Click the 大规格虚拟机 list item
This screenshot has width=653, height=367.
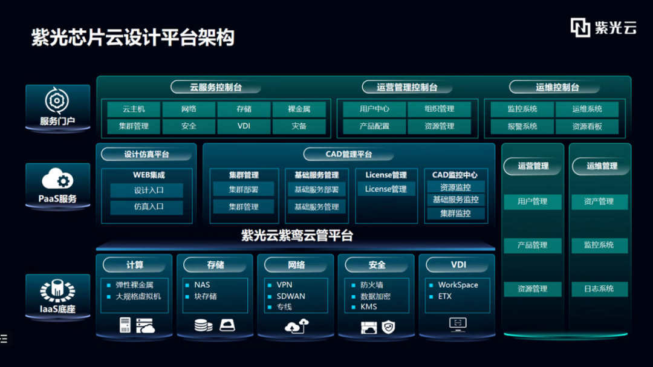click(138, 297)
